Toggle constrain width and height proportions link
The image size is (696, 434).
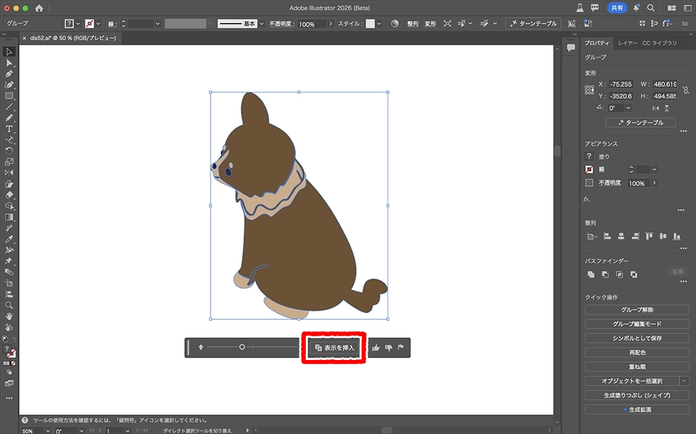pyautogui.click(x=685, y=90)
